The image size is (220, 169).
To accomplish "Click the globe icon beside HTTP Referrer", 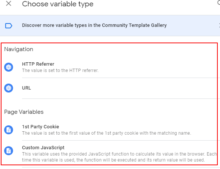I will (x=9, y=67).
